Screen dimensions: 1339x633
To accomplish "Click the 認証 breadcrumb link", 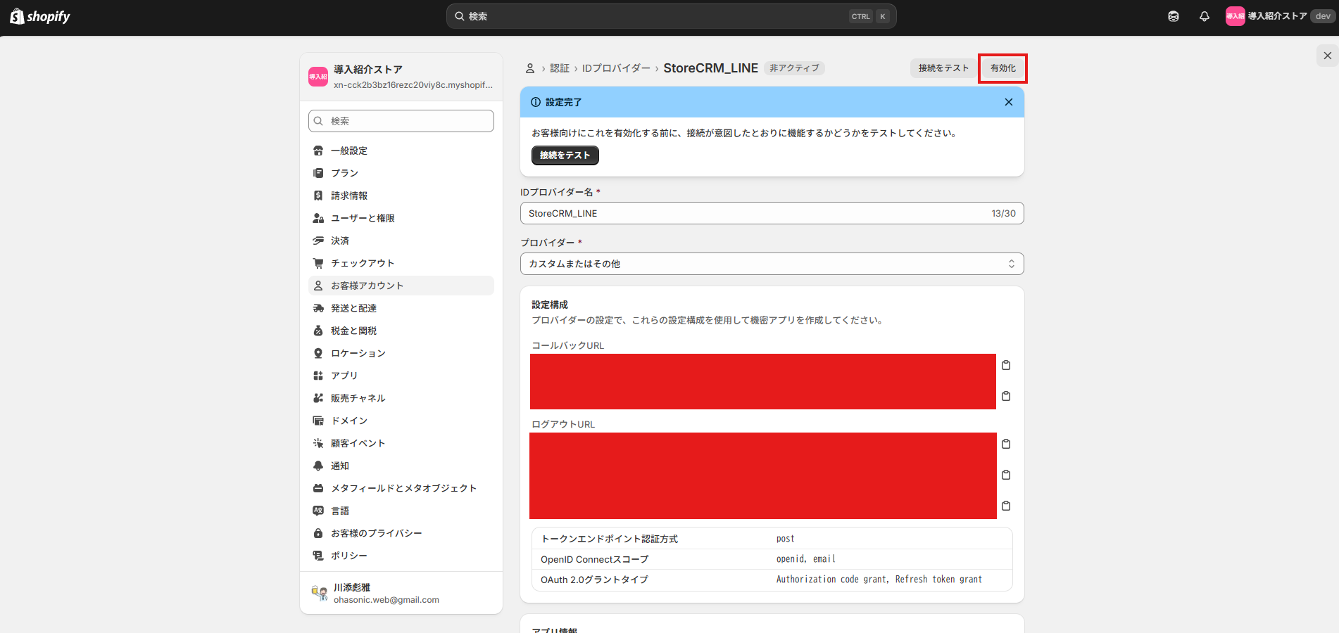I will coord(560,68).
